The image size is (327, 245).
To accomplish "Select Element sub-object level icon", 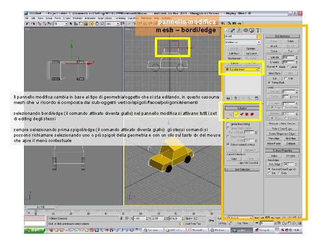I will click(x=252, y=114).
